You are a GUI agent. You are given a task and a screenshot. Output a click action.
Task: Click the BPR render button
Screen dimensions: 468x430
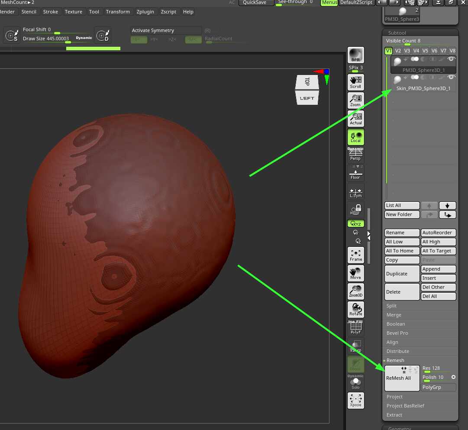pos(355,55)
